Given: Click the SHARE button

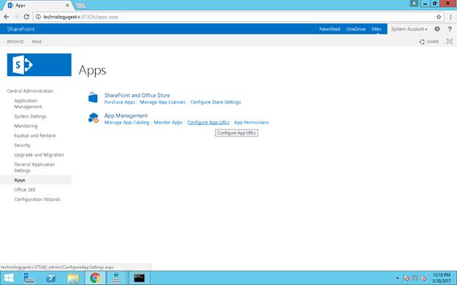Looking at the screenshot, I should pyautogui.click(x=429, y=42).
